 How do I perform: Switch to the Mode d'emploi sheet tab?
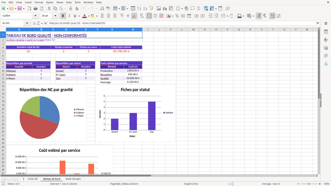(73, 179)
